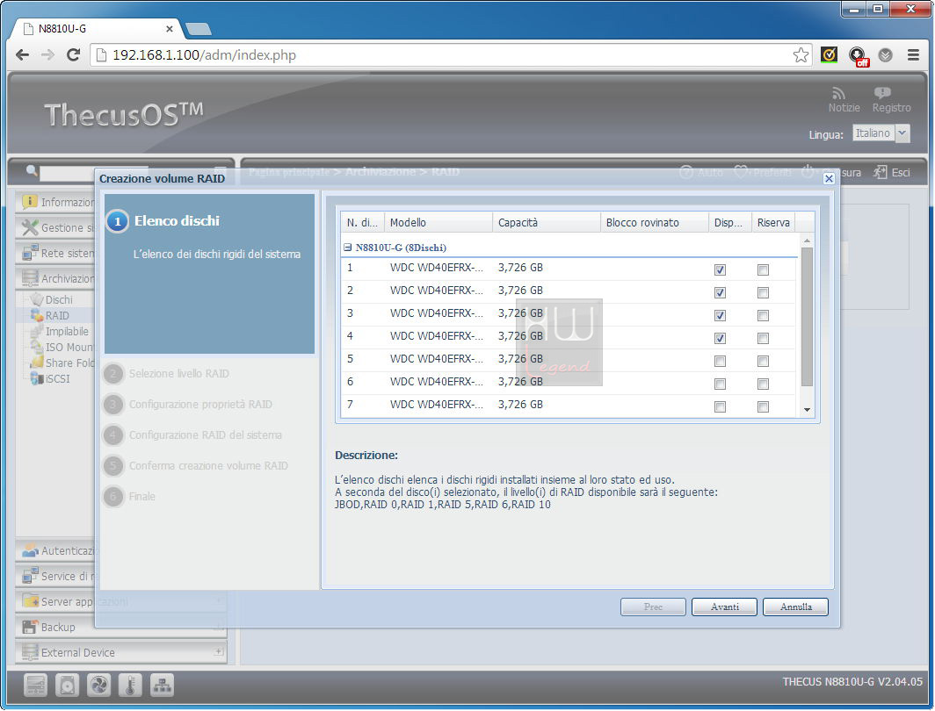This screenshot has width=935, height=711.
Task: Click the fan status icon in bottom bar
Action: coord(98,686)
